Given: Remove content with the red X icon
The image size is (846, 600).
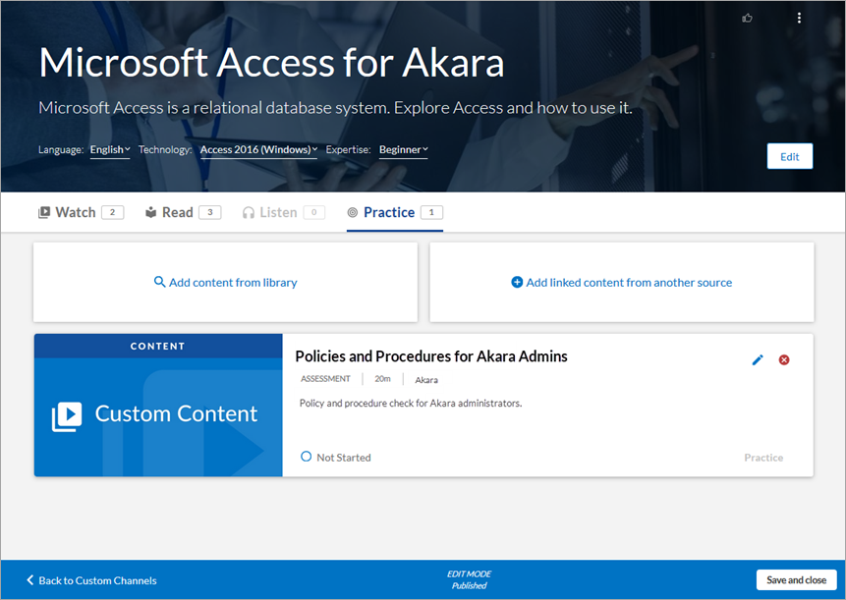Looking at the screenshot, I should [x=784, y=360].
